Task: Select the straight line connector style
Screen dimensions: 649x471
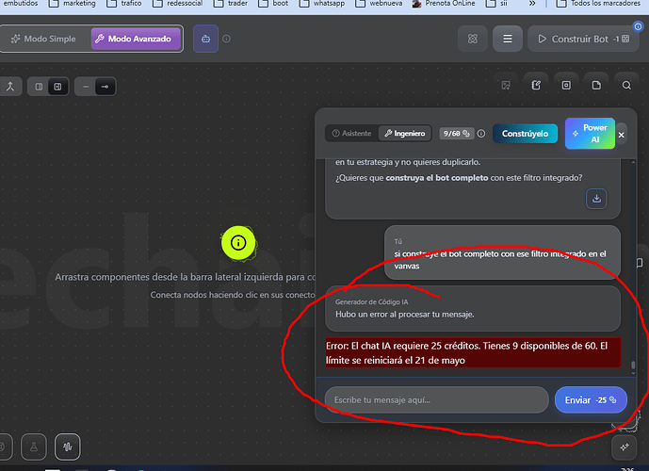Action: (86, 87)
